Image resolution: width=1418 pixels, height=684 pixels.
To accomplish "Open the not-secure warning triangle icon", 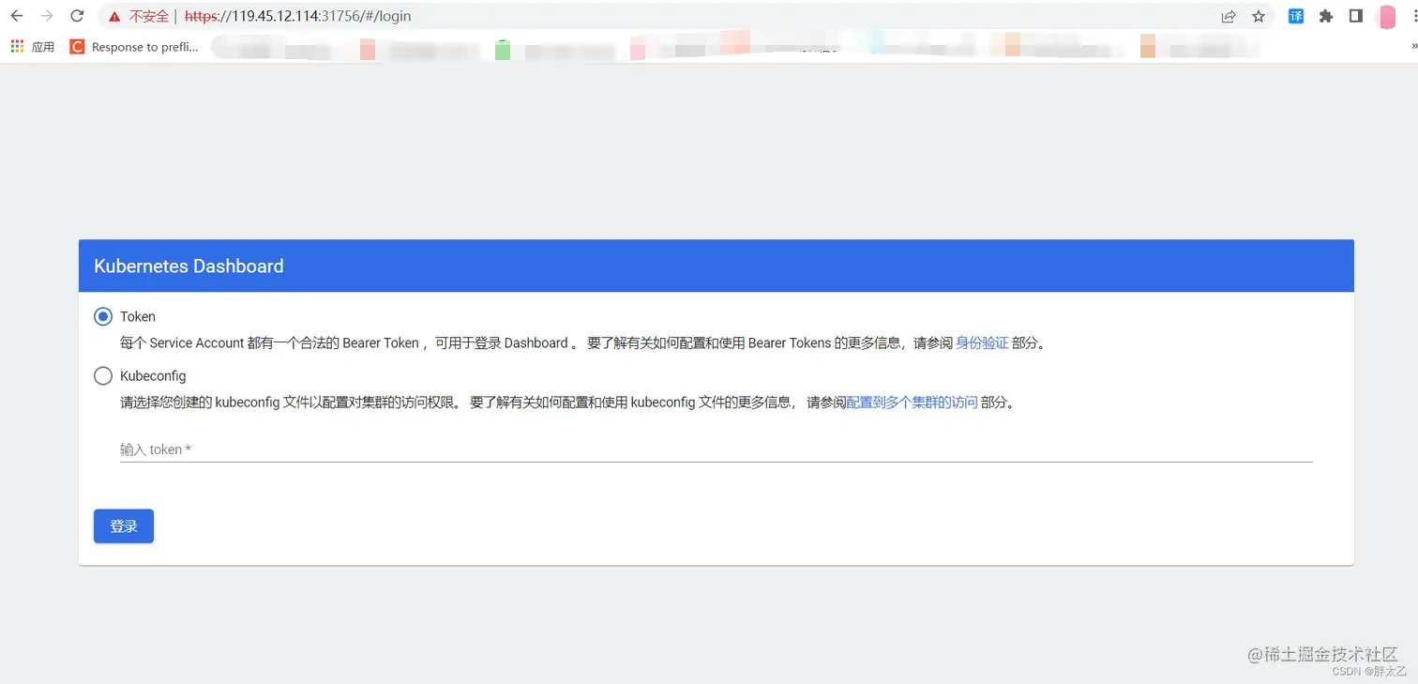I will coord(114,16).
